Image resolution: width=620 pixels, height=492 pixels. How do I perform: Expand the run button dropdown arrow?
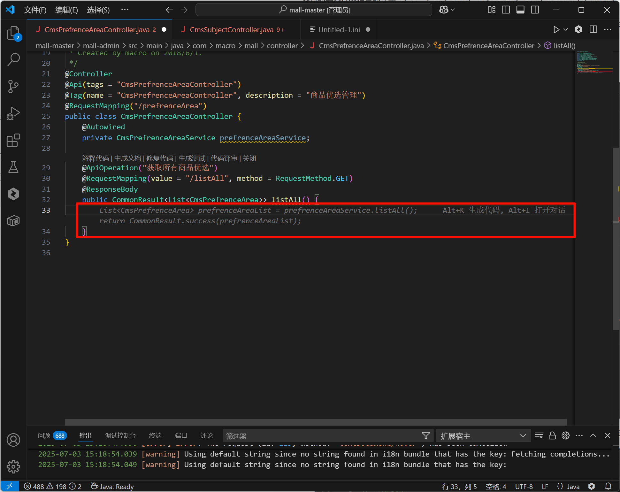tap(566, 29)
